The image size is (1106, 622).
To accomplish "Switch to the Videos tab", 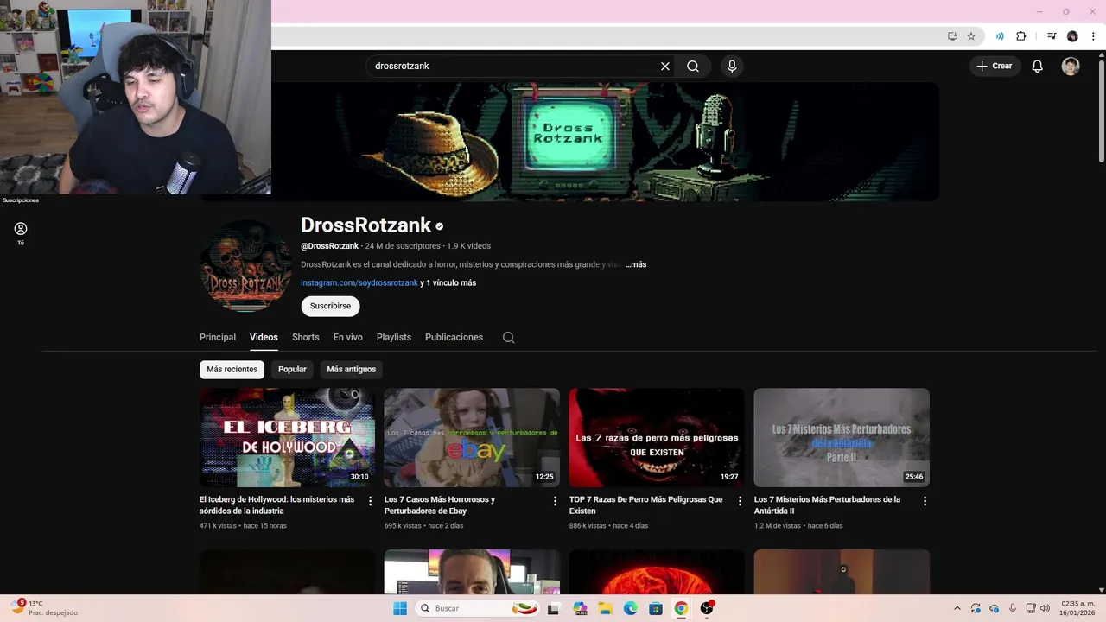I will pos(264,337).
